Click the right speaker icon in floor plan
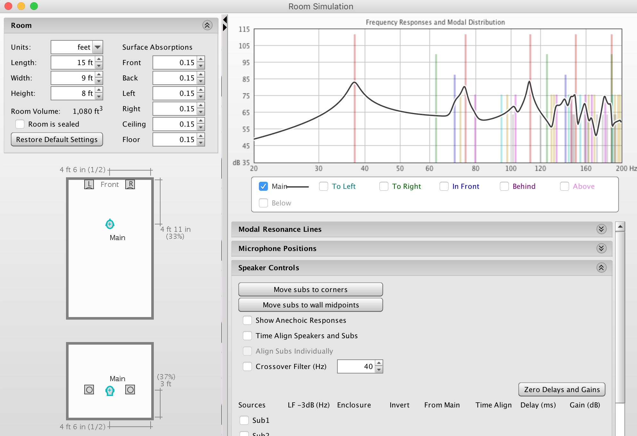This screenshot has width=637, height=436. tap(130, 184)
